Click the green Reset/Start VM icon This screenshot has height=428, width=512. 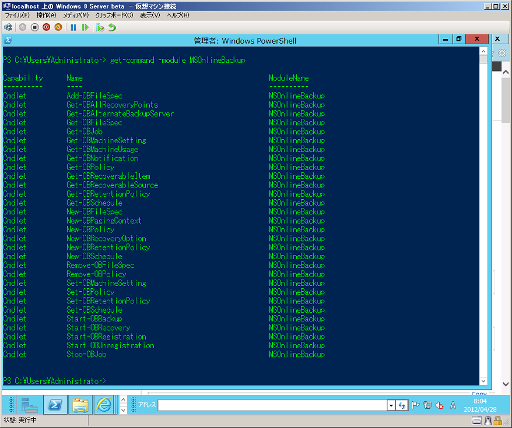tap(86, 27)
